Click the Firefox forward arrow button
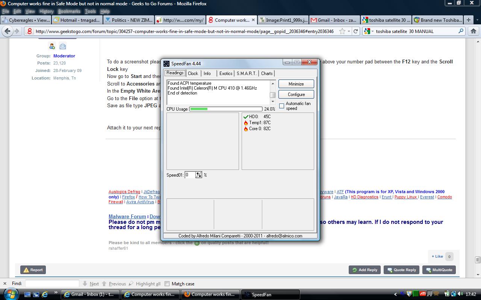This screenshot has height=300, width=481. click(x=17, y=31)
